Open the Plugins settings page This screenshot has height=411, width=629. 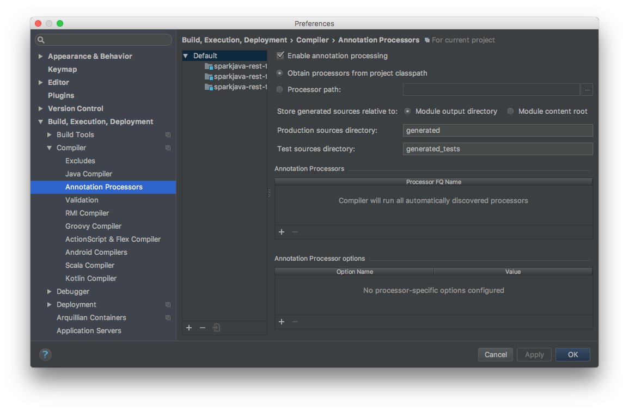(x=61, y=95)
